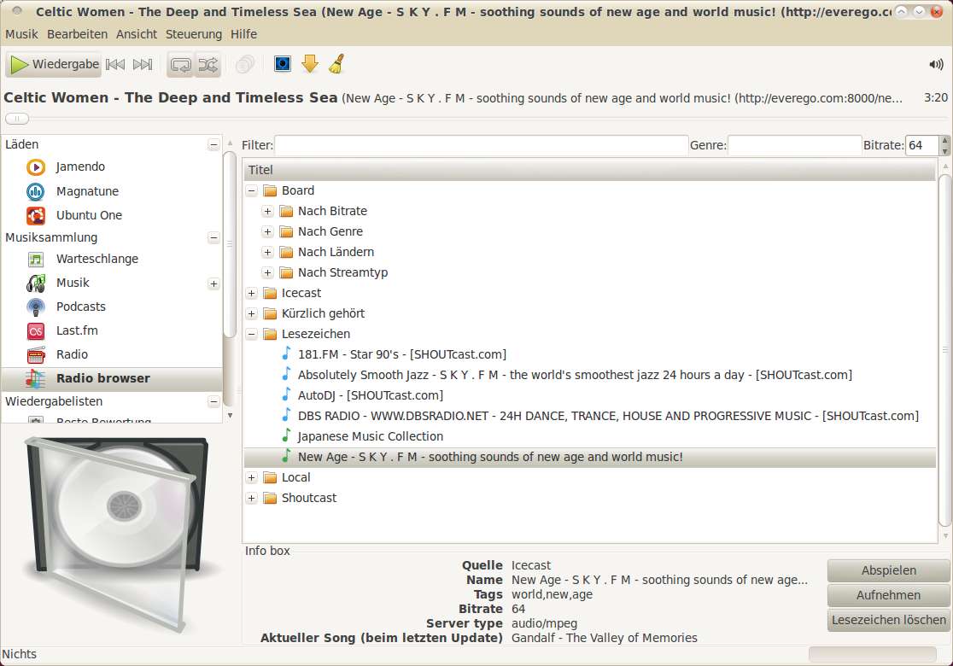The image size is (953, 666).
Task: Click the Bitrate value field
Action: point(922,145)
